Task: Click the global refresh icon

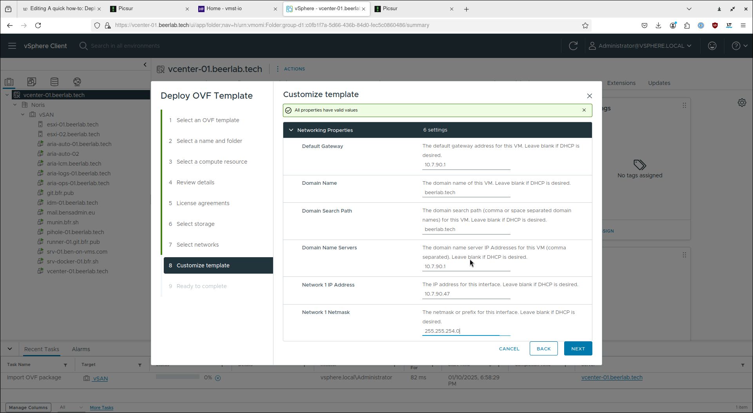Action: pos(573,46)
